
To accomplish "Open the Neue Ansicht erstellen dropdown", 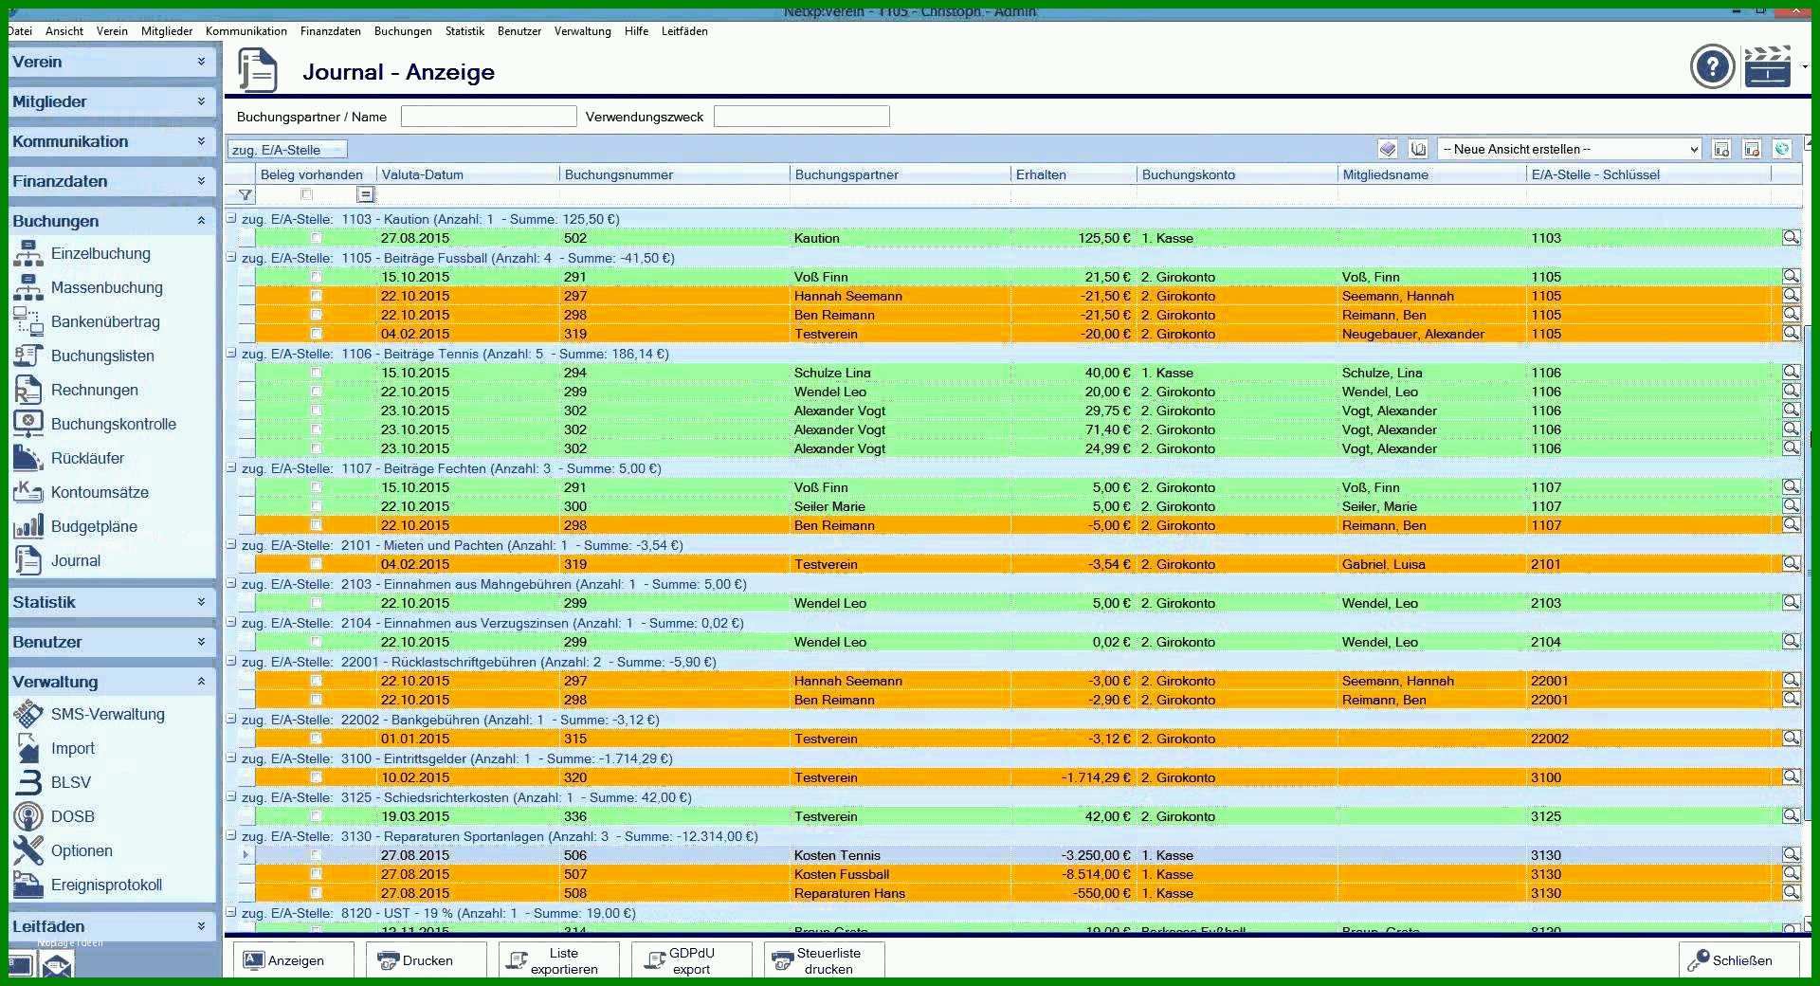I will [1570, 149].
